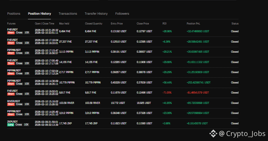268x141 pixels.
Task: Select the Position History tab
Action: pos(39,14)
